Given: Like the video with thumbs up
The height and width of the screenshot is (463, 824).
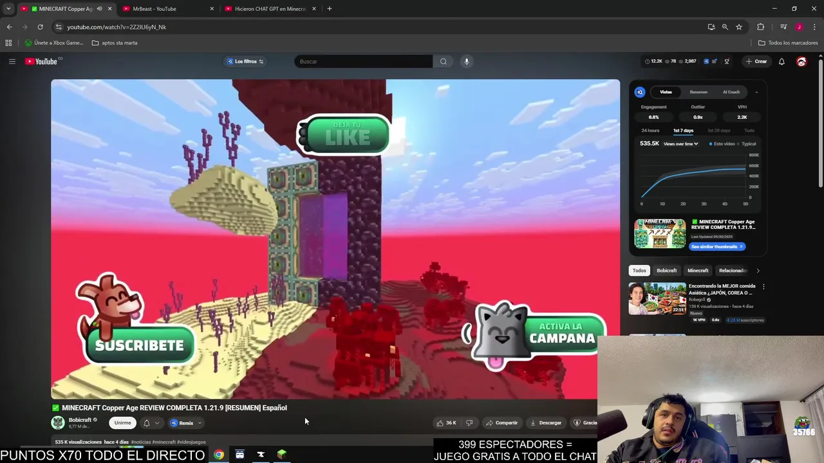Looking at the screenshot, I should (x=446, y=422).
